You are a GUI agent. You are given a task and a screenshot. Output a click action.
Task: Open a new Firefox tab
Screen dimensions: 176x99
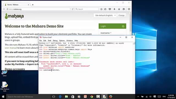pyautogui.click(x=33, y=5)
